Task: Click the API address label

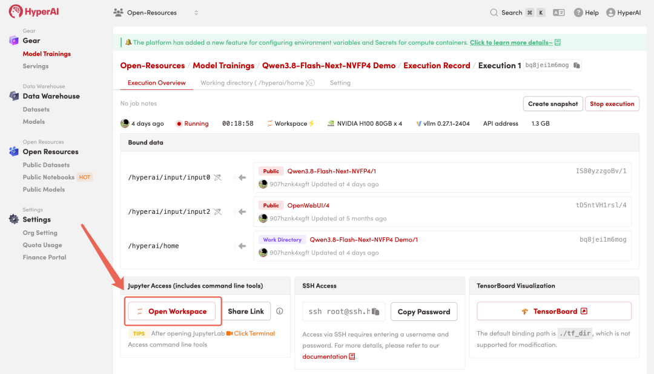Action: [501, 123]
